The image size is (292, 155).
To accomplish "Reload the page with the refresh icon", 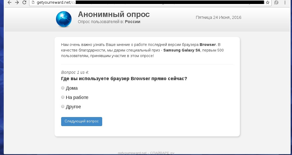I will pyautogui.click(x=24, y=2).
